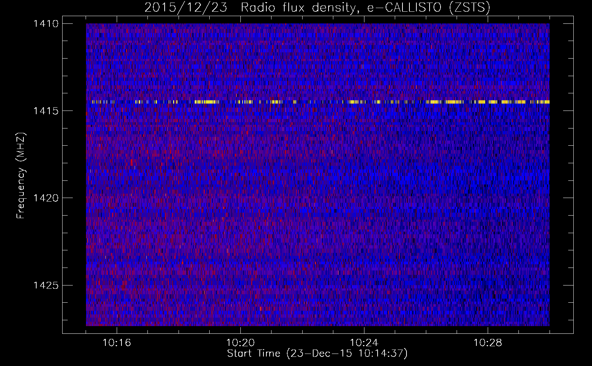Click the 10:28 time tick label
Screen dimensions: 592x366
tap(488, 343)
